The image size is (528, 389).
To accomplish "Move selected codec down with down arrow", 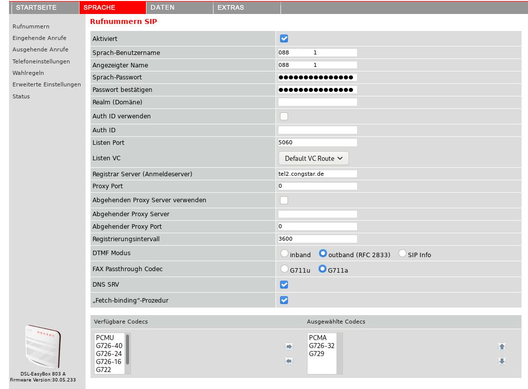I will [501, 361].
